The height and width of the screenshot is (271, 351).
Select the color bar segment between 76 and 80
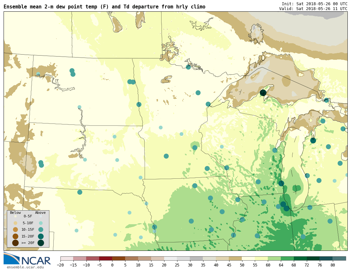pos(326,259)
